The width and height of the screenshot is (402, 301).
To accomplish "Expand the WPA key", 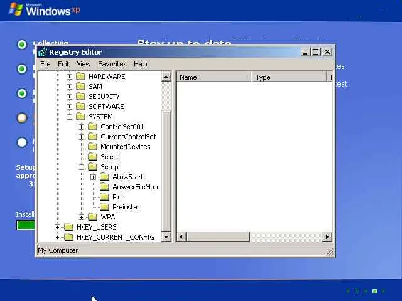I will [81, 218].
